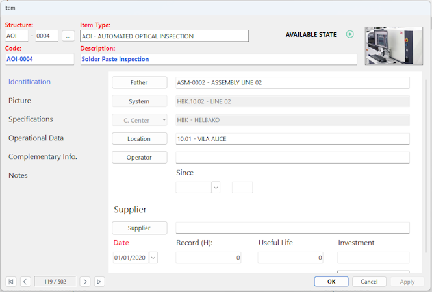Click the Operator button
432x292 pixels.
pyautogui.click(x=140, y=158)
